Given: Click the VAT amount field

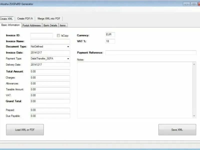Looking at the screenshot, I should pos(50,95).
